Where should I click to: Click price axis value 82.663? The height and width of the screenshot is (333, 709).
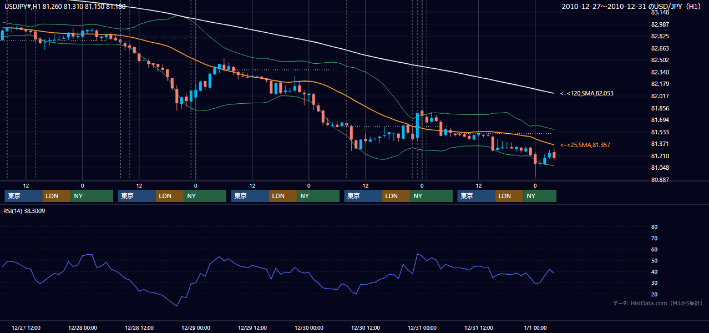point(659,48)
